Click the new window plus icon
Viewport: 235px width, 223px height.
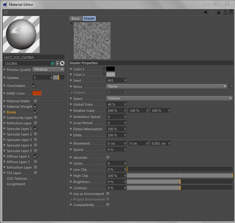(x=231, y=12)
